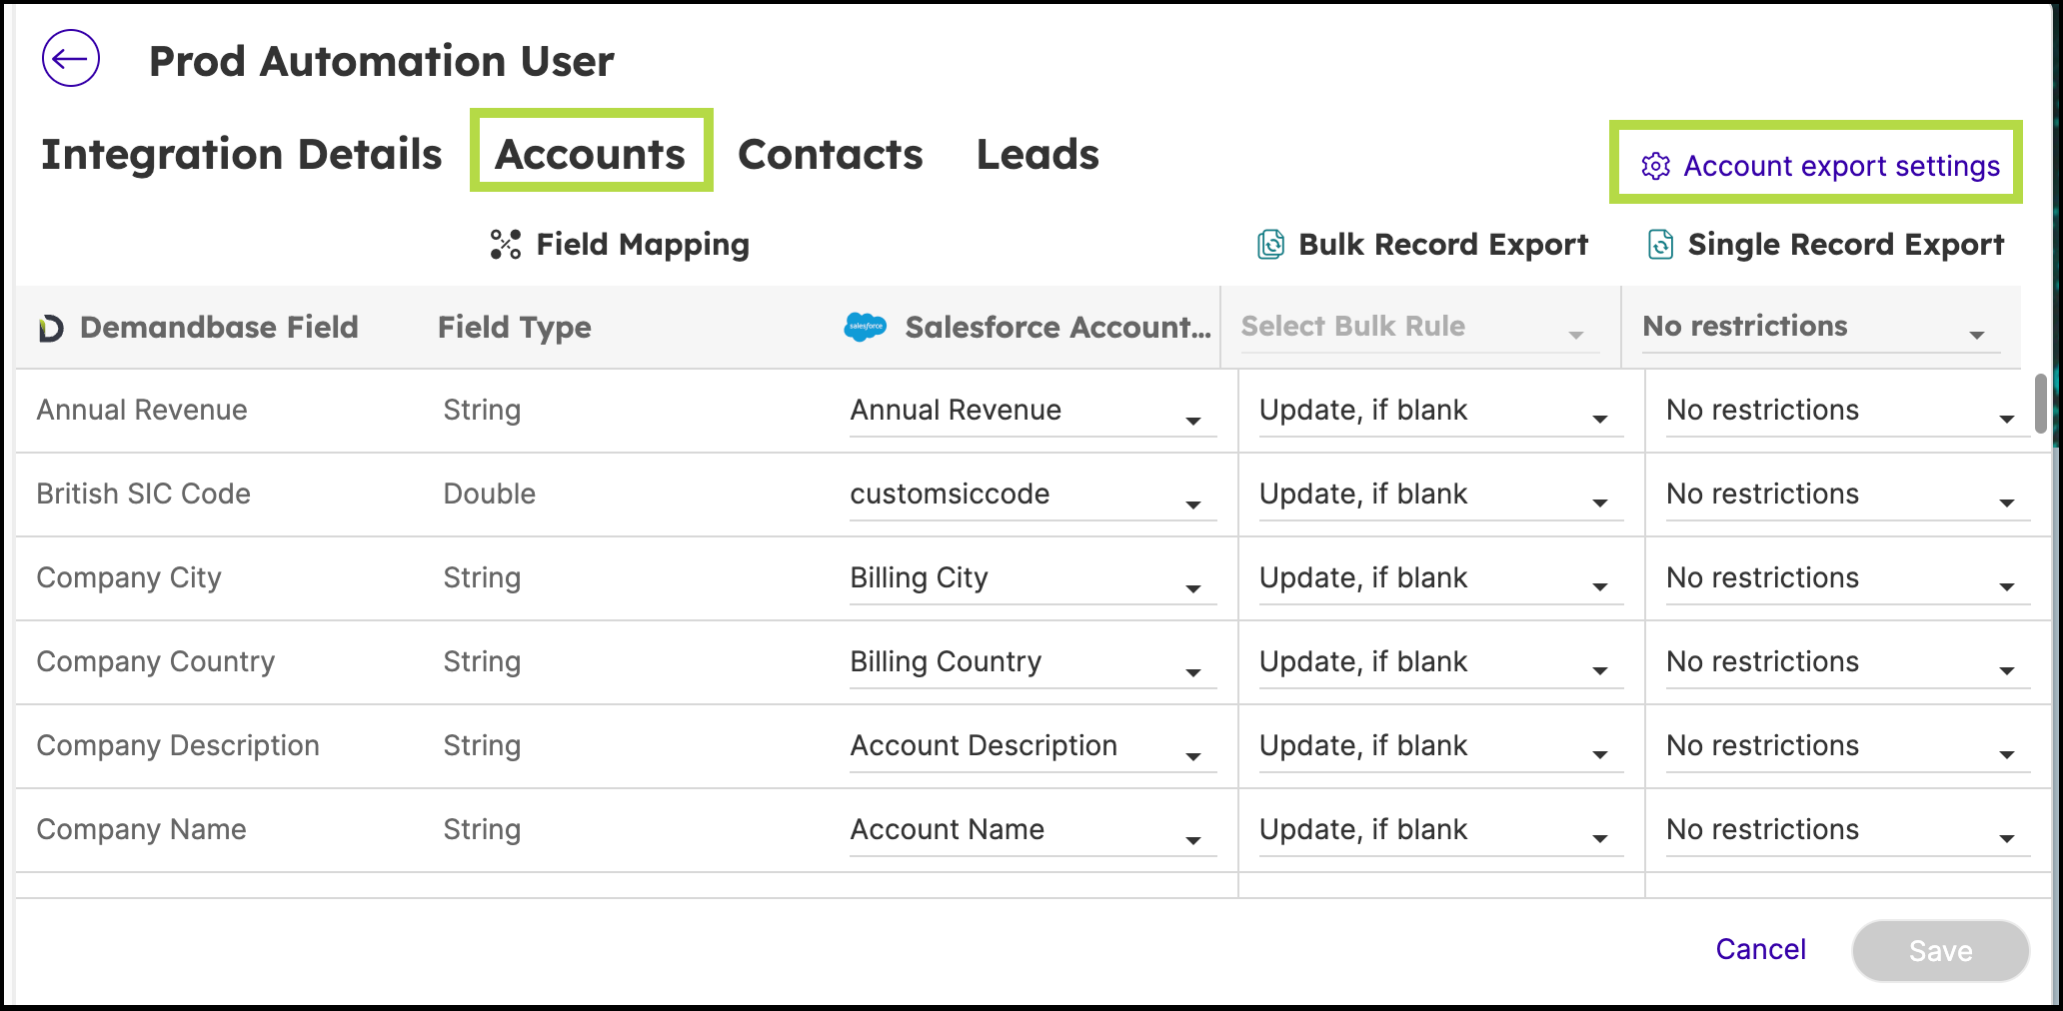This screenshot has height=1011, width=2063.
Task: Click the gear icon beside Account export settings
Action: coord(1655,166)
